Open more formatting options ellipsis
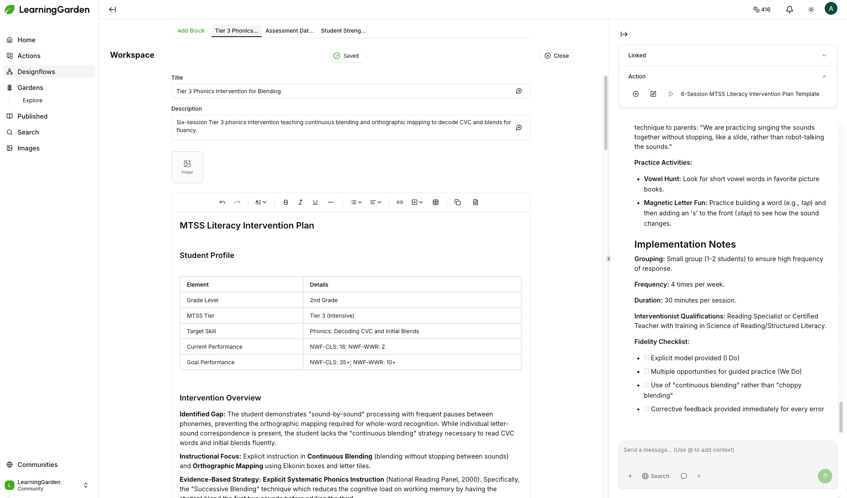847x498 pixels. pos(331,202)
